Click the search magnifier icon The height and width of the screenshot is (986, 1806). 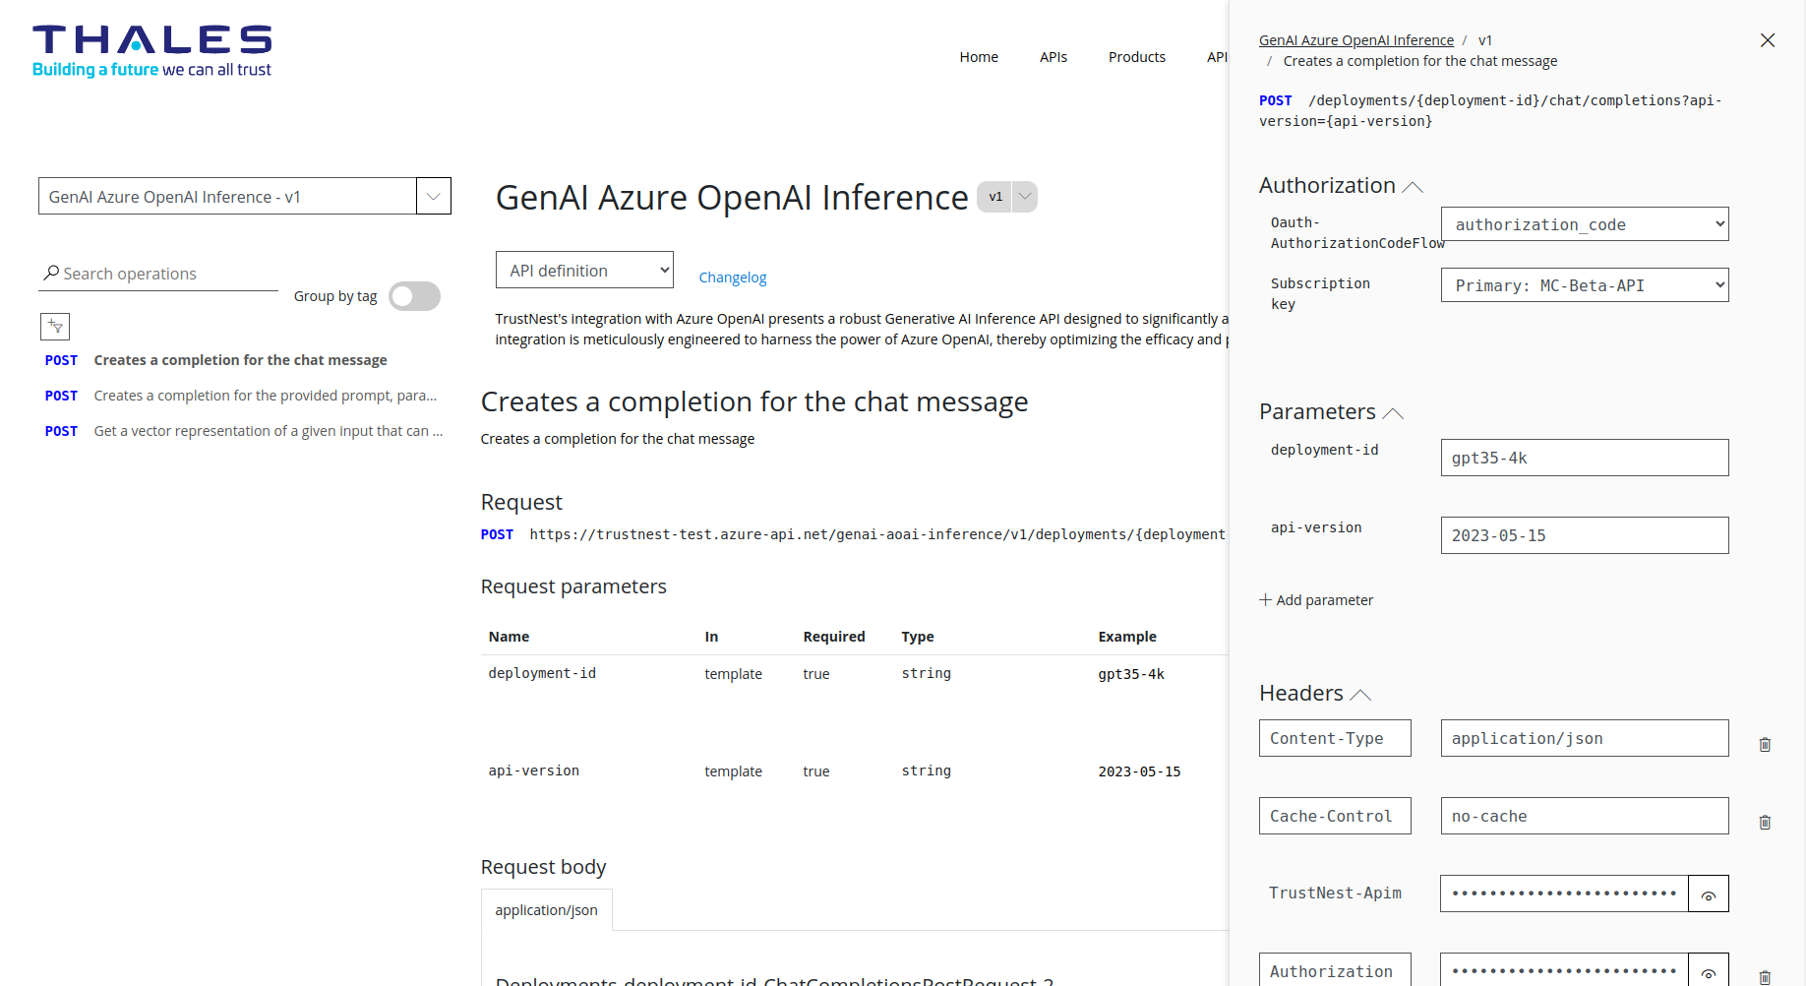[x=51, y=273]
